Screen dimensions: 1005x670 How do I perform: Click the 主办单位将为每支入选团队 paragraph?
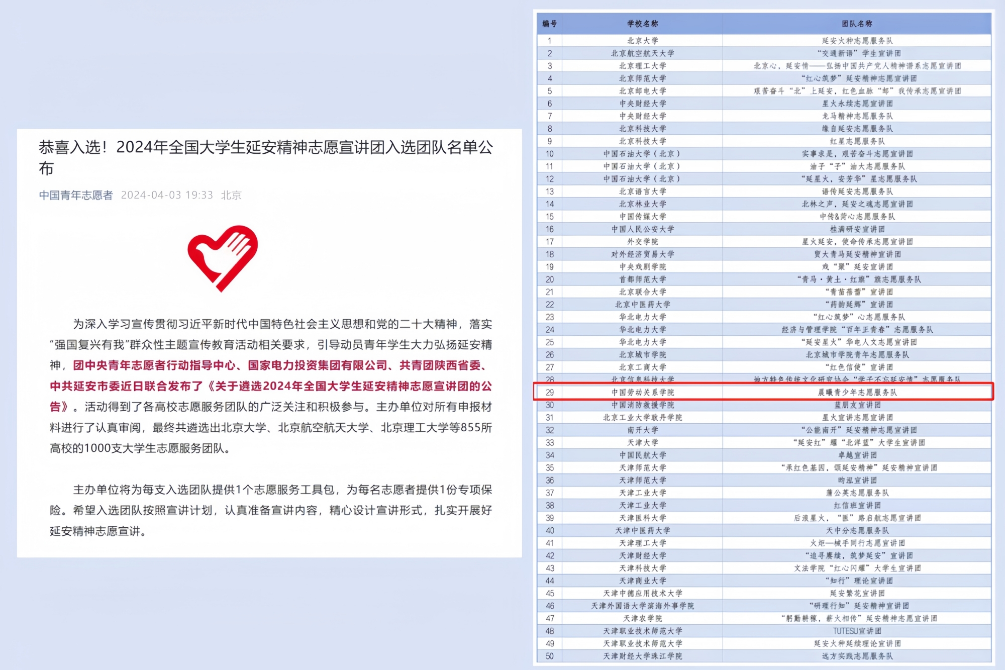pyautogui.click(x=270, y=510)
